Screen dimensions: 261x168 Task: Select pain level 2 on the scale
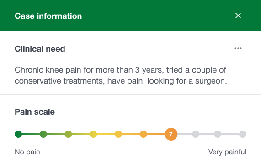pos(43,134)
